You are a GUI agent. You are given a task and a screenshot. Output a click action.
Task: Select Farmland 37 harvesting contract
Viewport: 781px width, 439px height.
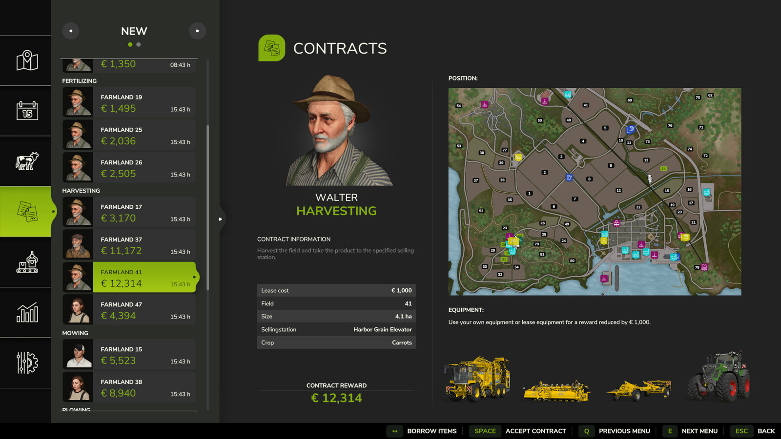coord(129,245)
